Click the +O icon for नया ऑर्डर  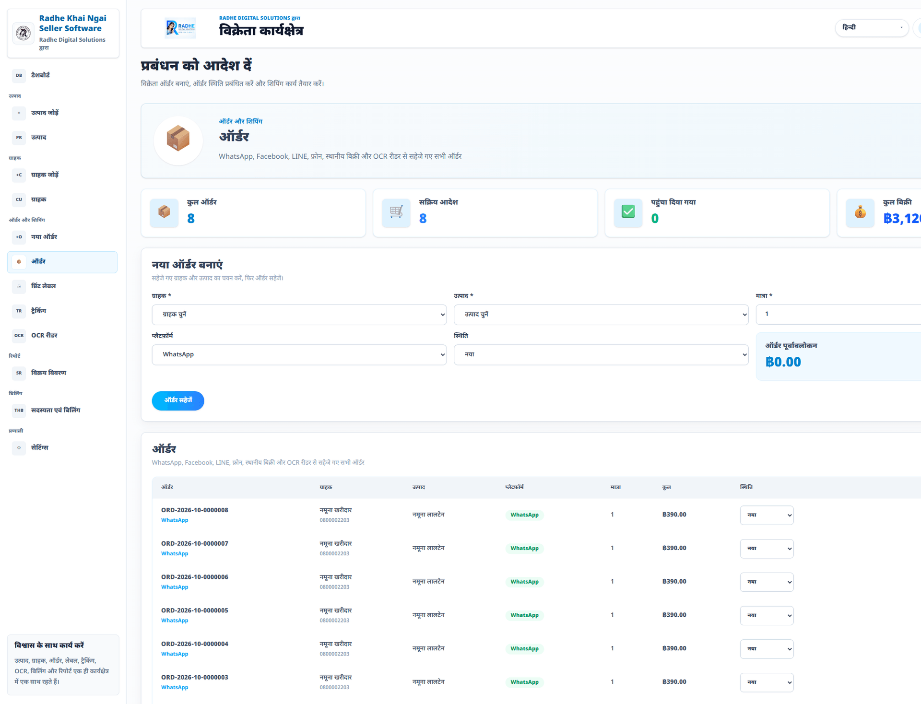point(19,237)
